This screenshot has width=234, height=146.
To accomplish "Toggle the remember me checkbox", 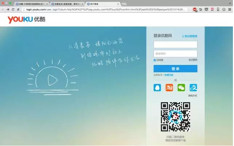I will (155, 60).
